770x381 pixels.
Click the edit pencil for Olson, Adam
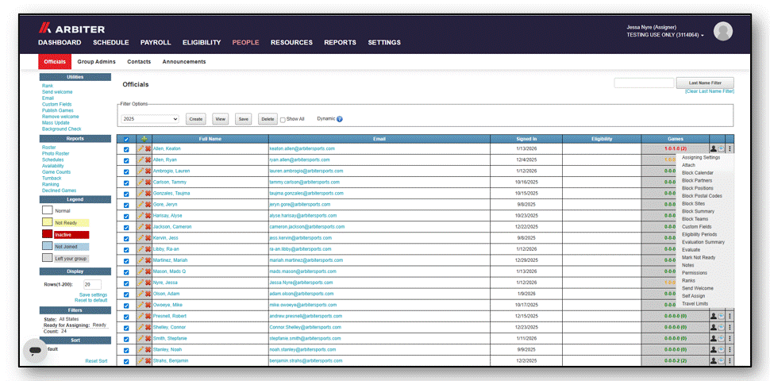[141, 294]
